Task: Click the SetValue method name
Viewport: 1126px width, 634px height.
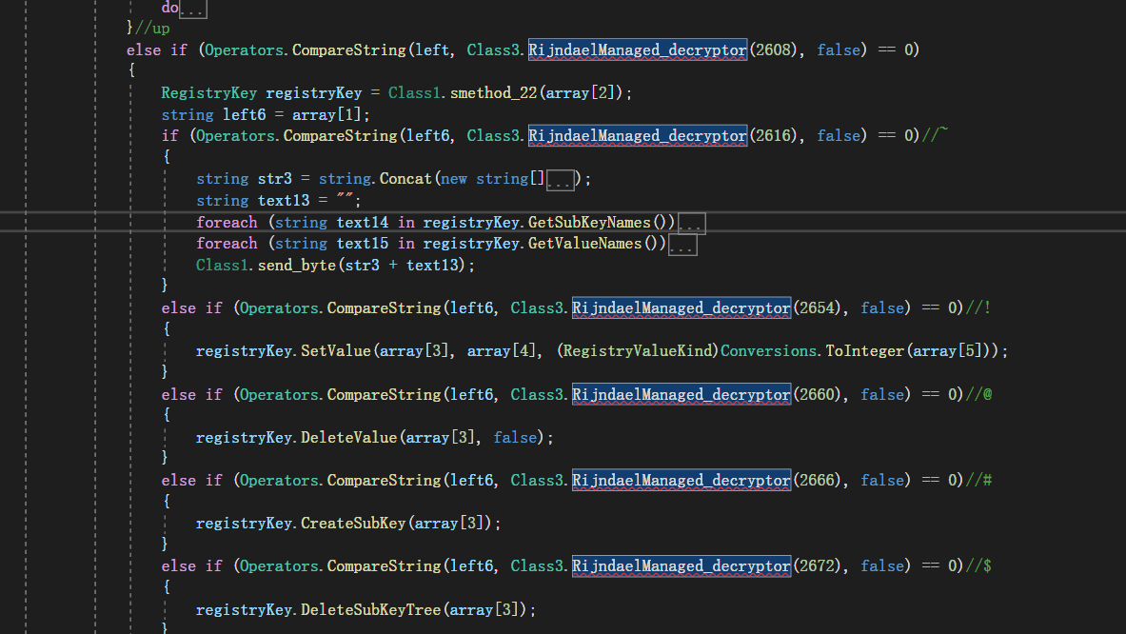Action: click(x=335, y=351)
